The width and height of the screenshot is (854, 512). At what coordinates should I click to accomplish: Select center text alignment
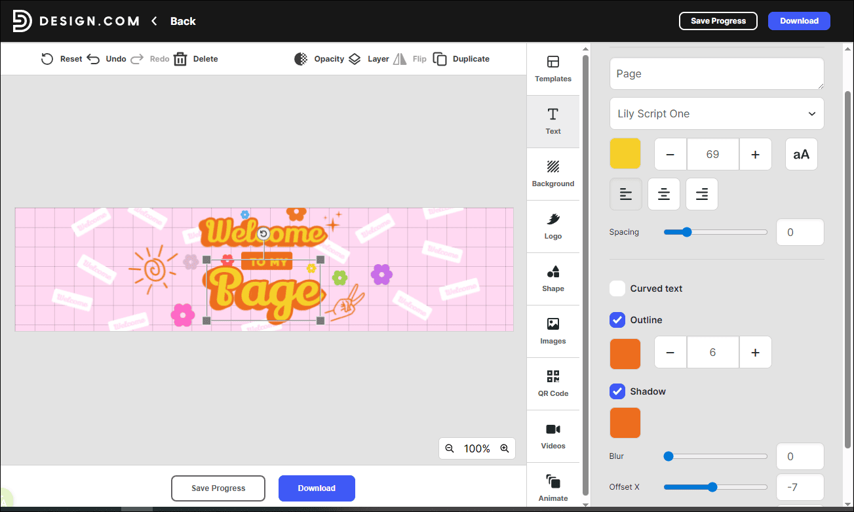pyautogui.click(x=663, y=194)
